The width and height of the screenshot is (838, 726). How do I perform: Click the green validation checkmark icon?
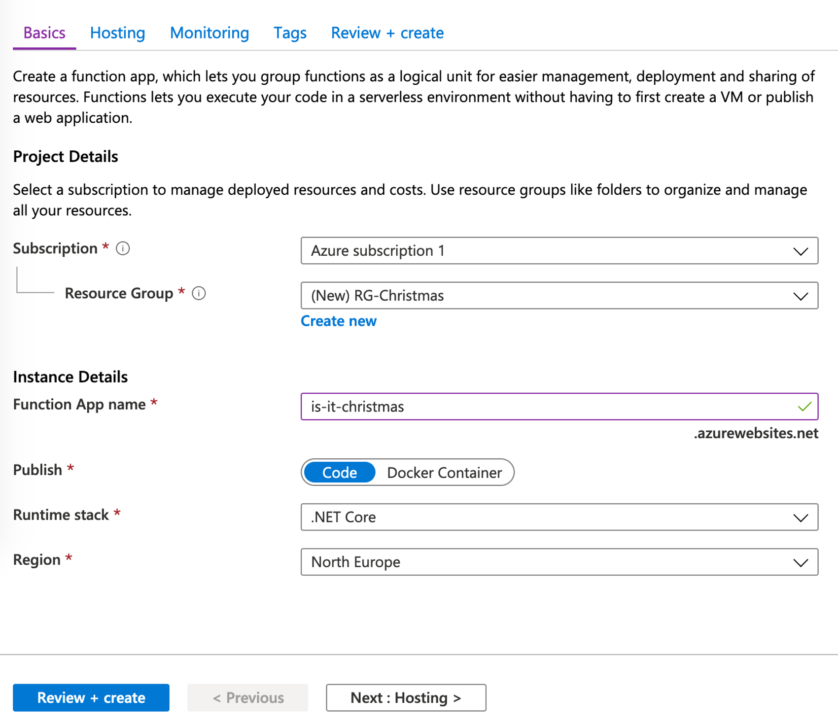tap(804, 407)
